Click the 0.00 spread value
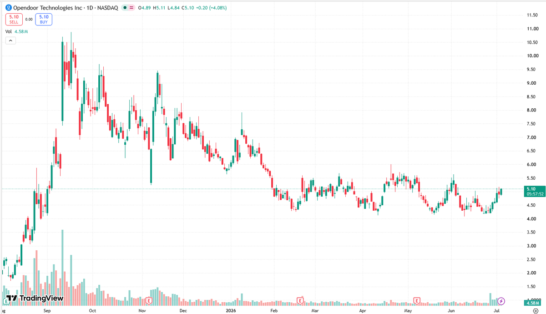The image size is (546, 314). (x=29, y=19)
